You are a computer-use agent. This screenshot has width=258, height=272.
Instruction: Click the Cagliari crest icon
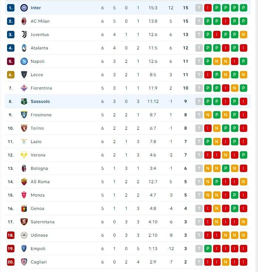click(24, 262)
